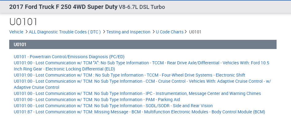
Task: Open Testing and Inspection breadcrumb
Action: (x=128, y=32)
